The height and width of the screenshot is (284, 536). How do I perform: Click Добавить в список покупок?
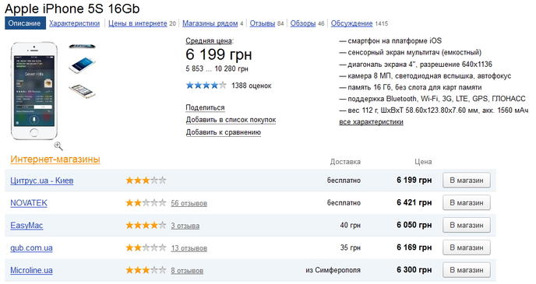[x=231, y=120]
